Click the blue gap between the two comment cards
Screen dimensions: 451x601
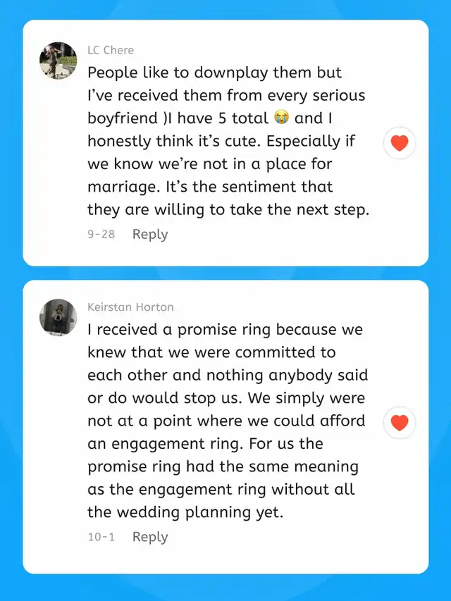click(x=225, y=273)
